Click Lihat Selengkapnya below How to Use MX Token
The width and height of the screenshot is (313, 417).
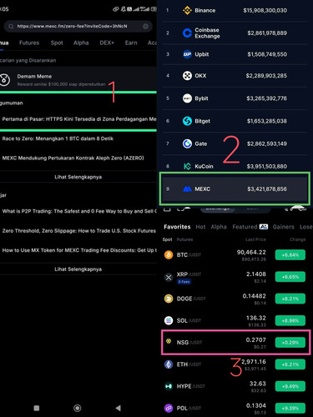(78, 269)
